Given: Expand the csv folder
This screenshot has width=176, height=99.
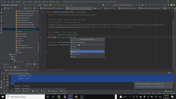Looking at the screenshot, I should point(10,57).
